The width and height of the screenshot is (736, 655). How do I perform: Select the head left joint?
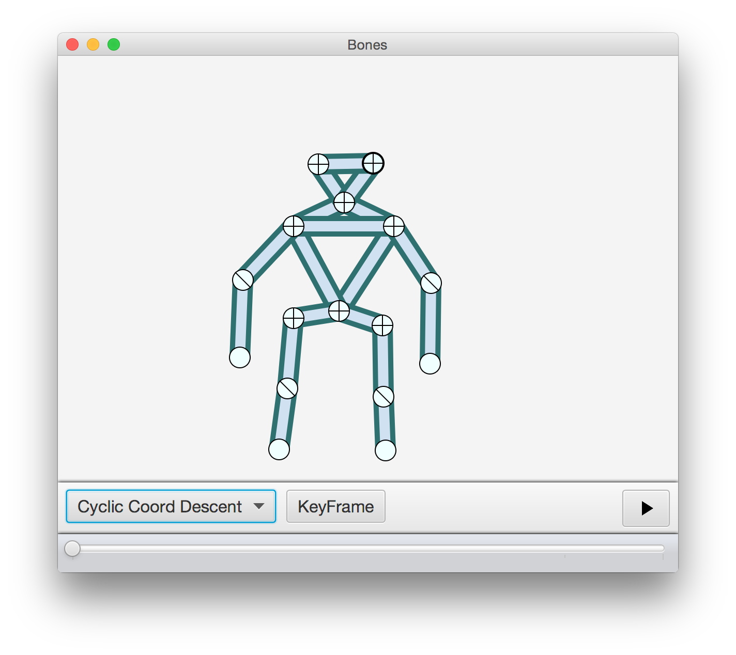[x=318, y=164]
